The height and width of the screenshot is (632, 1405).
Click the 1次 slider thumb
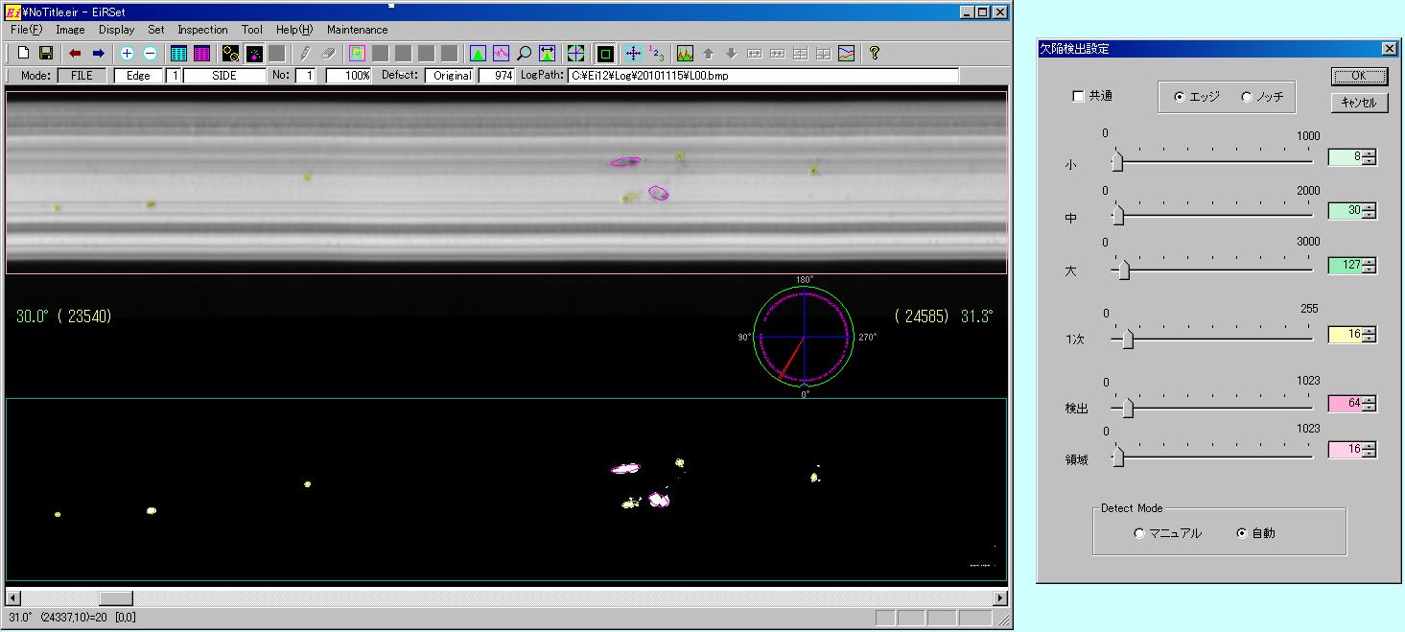coord(1128,339)
